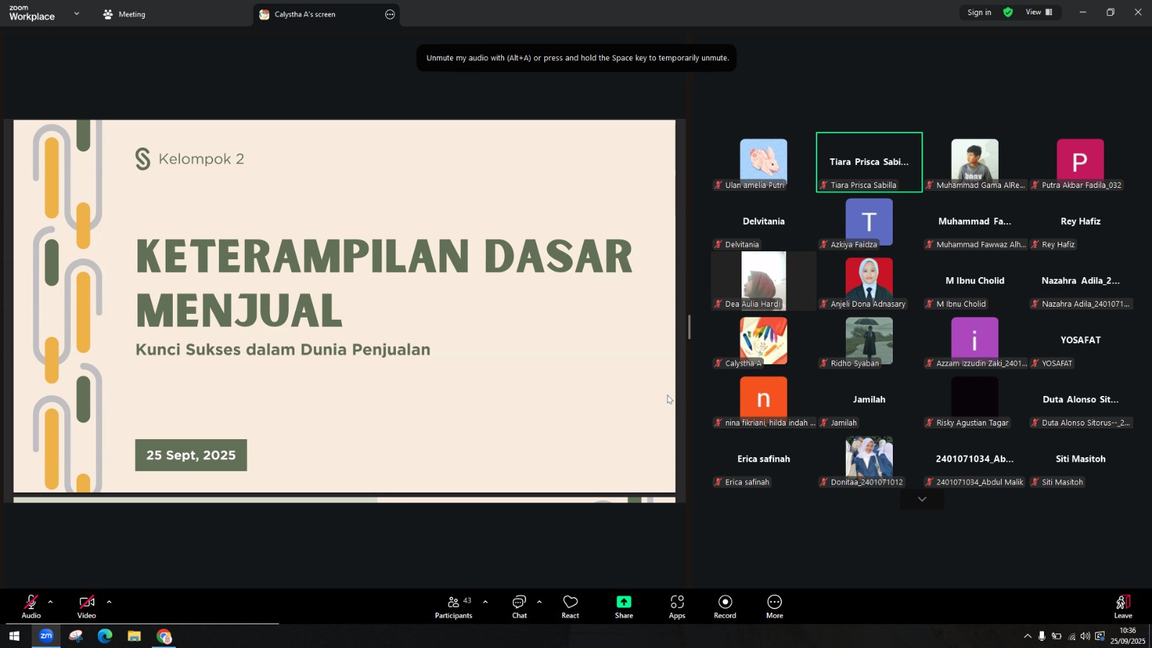This screenshot has width=1152, height=648.
Task: Open the Participants panel
Action: [454, 607]
